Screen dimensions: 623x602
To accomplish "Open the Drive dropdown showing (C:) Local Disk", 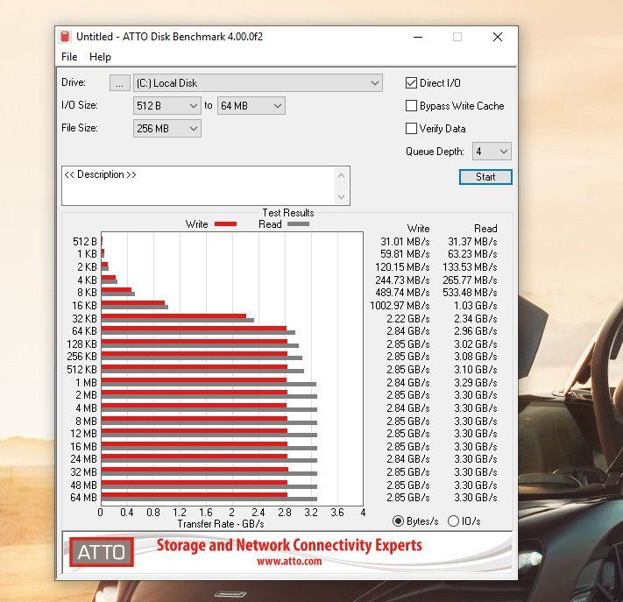I will click(x=258, y=83).
